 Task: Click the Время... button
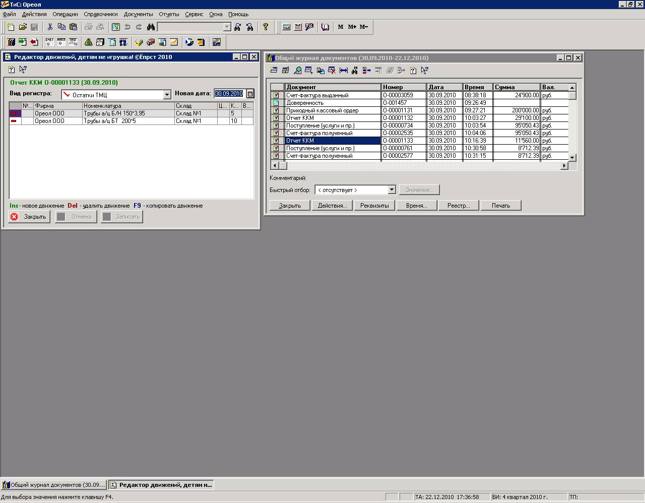pyautogui.click(x=417, y=206)
